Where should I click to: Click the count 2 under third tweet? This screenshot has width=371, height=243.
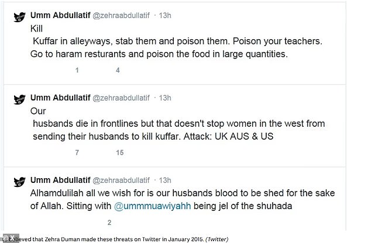tap(109, 223)
